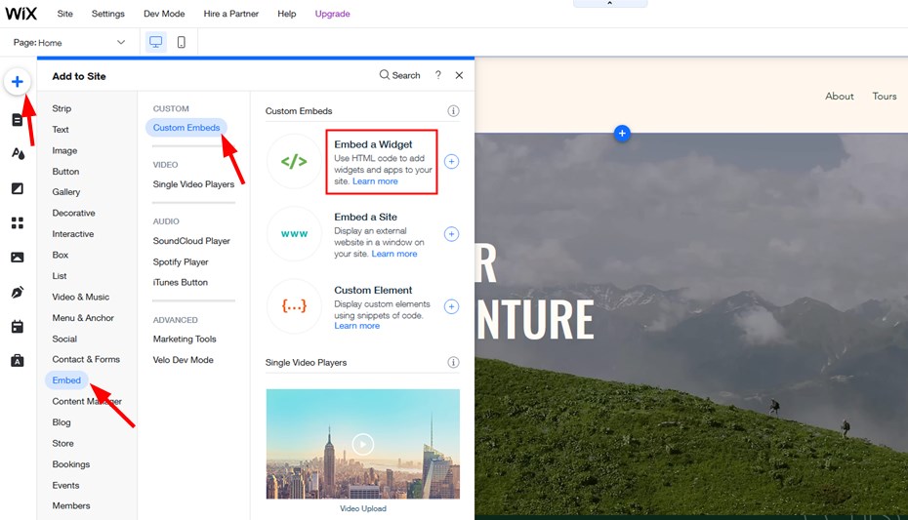The width and height of the screenshot is (908, 520).
Task: Open Hire a Partner menu
Action: pos(230,14)
